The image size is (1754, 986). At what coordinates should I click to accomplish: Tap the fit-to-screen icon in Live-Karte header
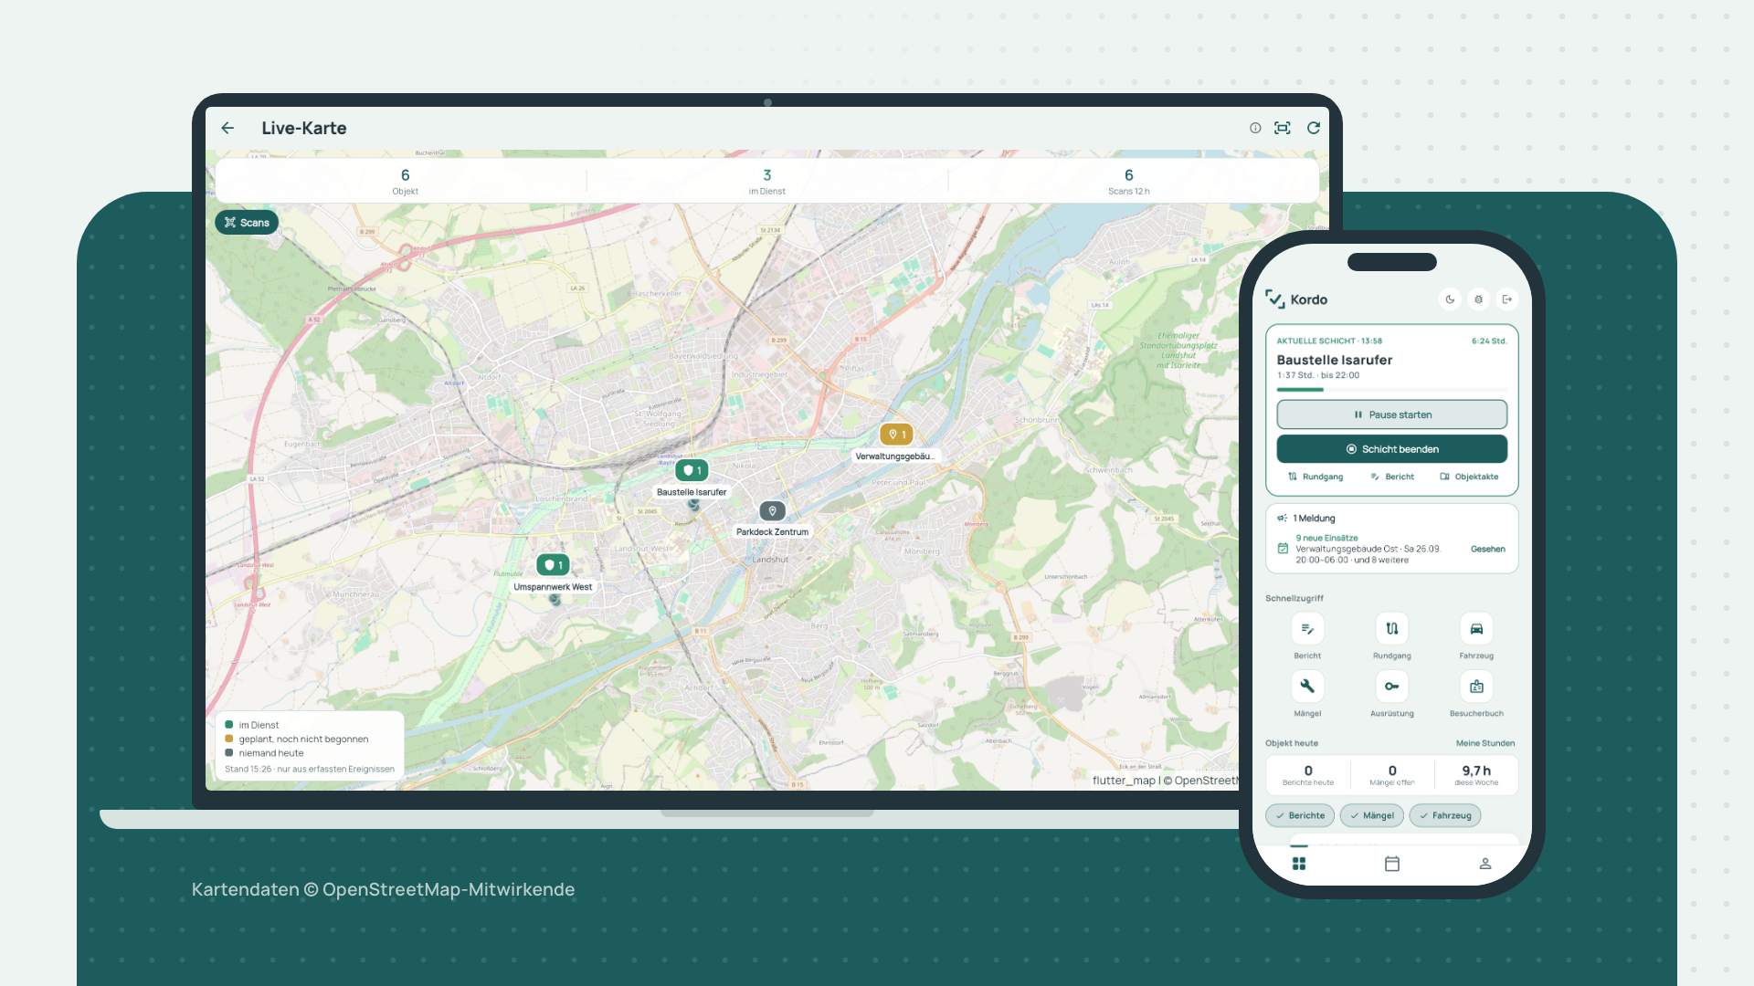point(1283,129)
